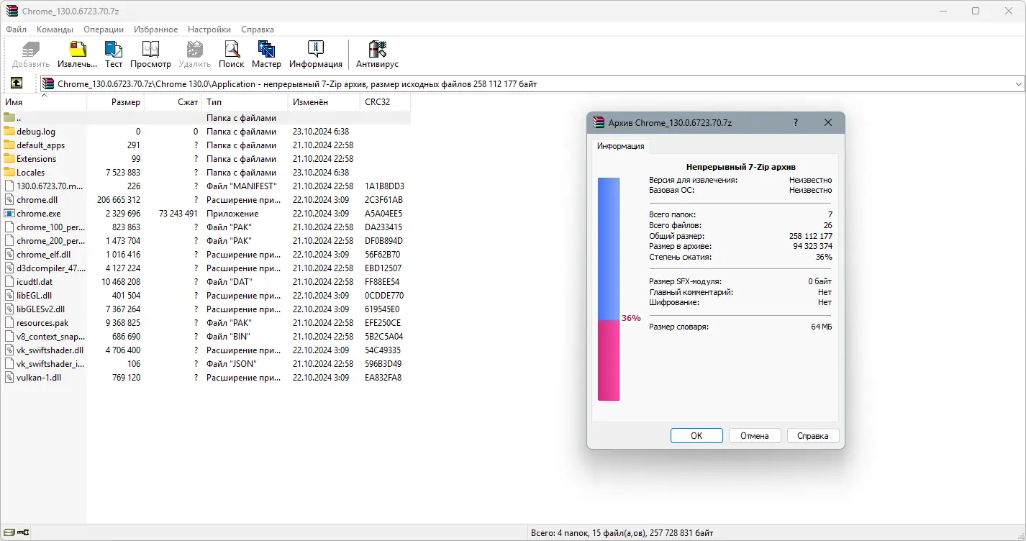Select the libEGL.dll file icon
Viewport: 1026px width, 541px height.
click(9, 295)
